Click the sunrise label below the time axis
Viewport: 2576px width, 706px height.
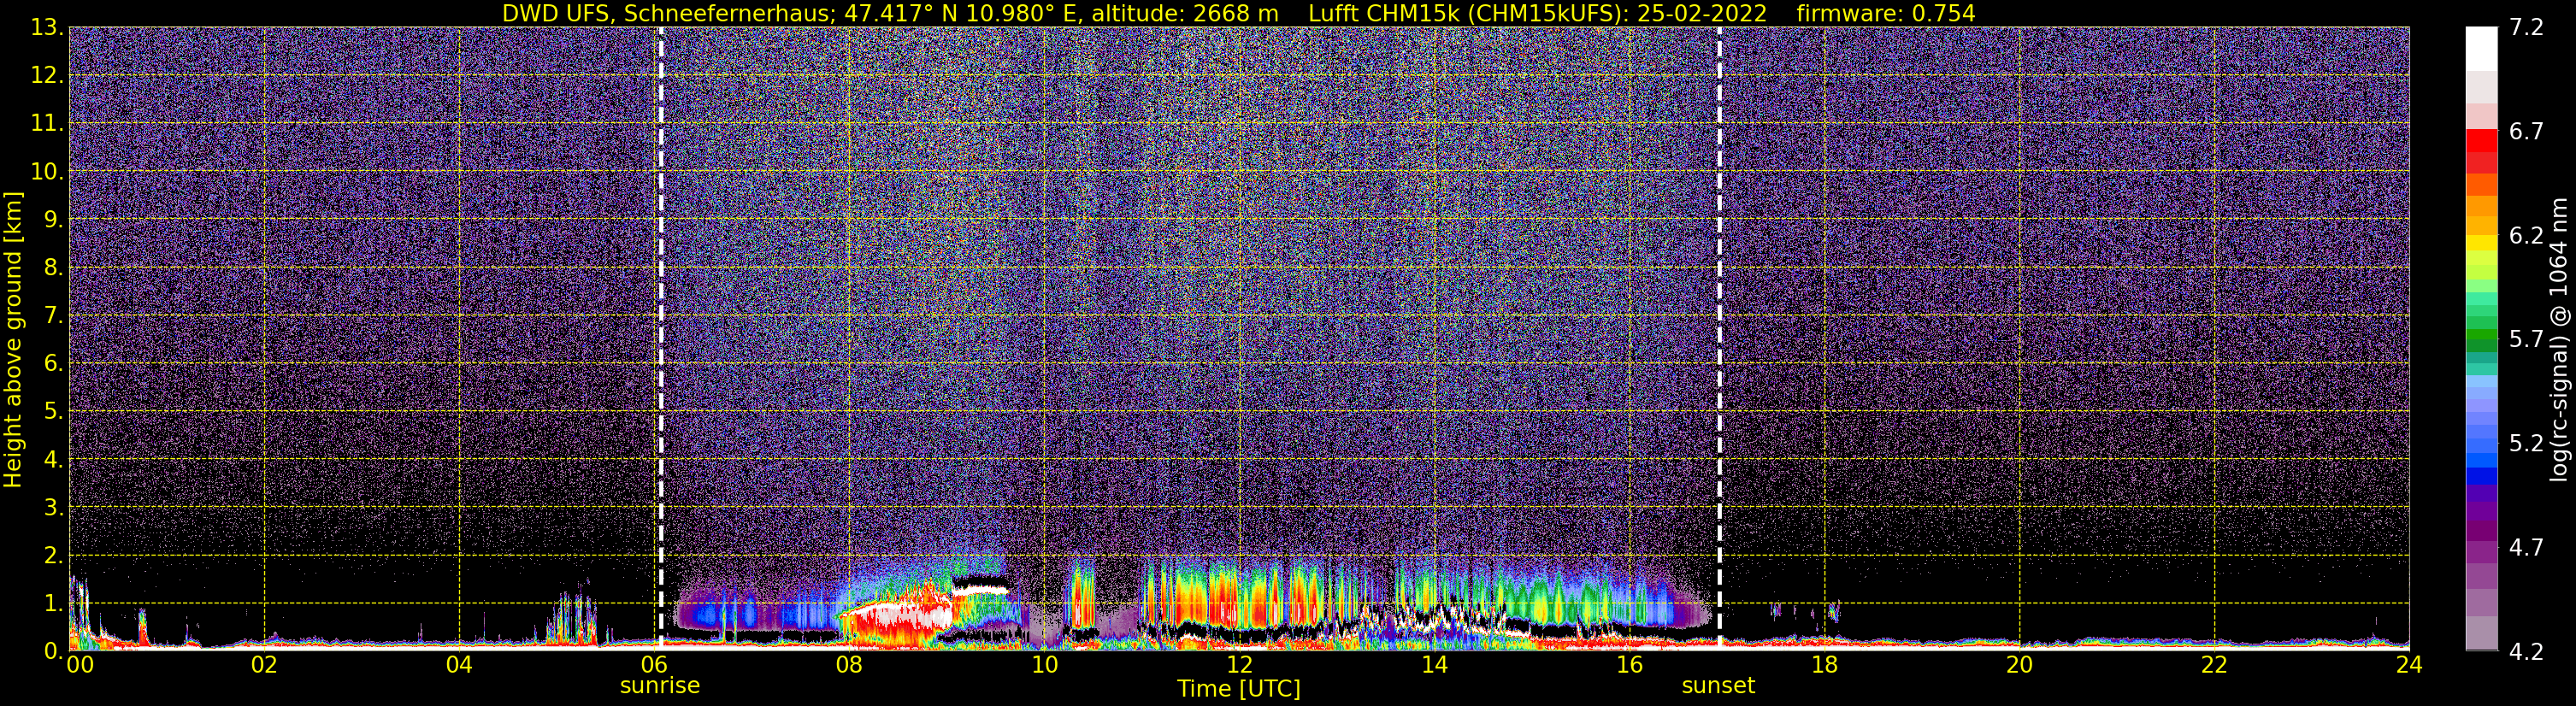click(660, 686)
